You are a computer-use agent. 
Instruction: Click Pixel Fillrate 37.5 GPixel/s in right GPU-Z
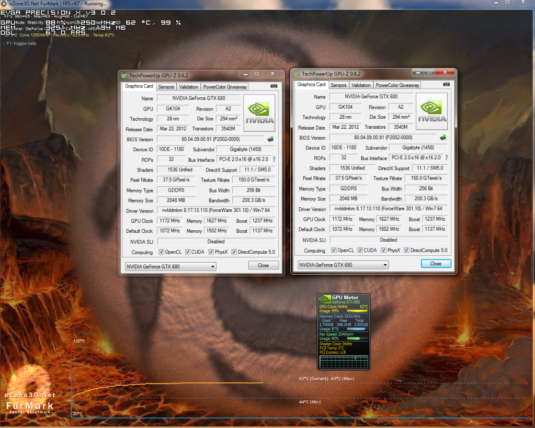point(348,178)
